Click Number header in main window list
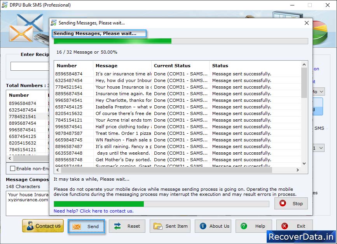This screenshot has height=244, width=337. (19, 95)
